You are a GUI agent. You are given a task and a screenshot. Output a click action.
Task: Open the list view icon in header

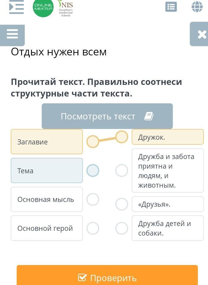pyautogui.click(x=171, y=7)
